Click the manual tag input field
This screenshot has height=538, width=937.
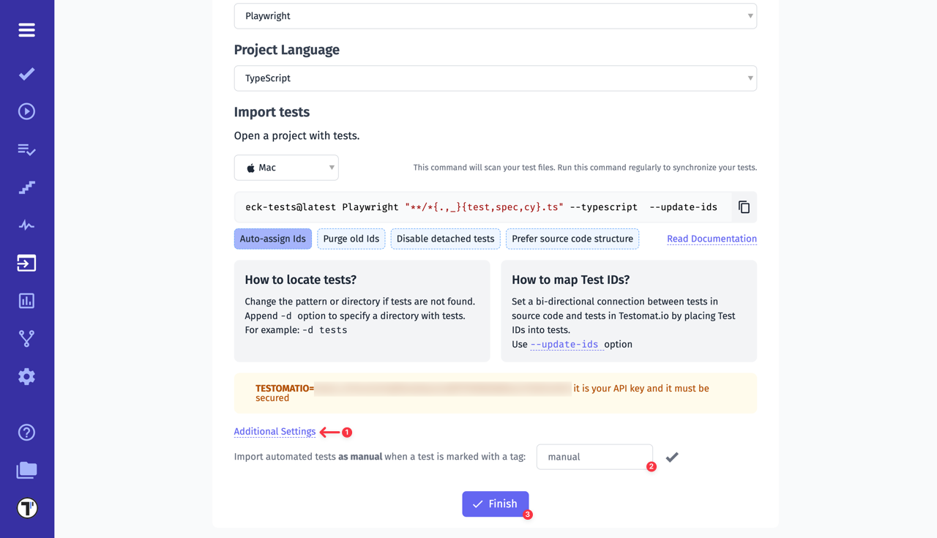[x=594, y=456]
